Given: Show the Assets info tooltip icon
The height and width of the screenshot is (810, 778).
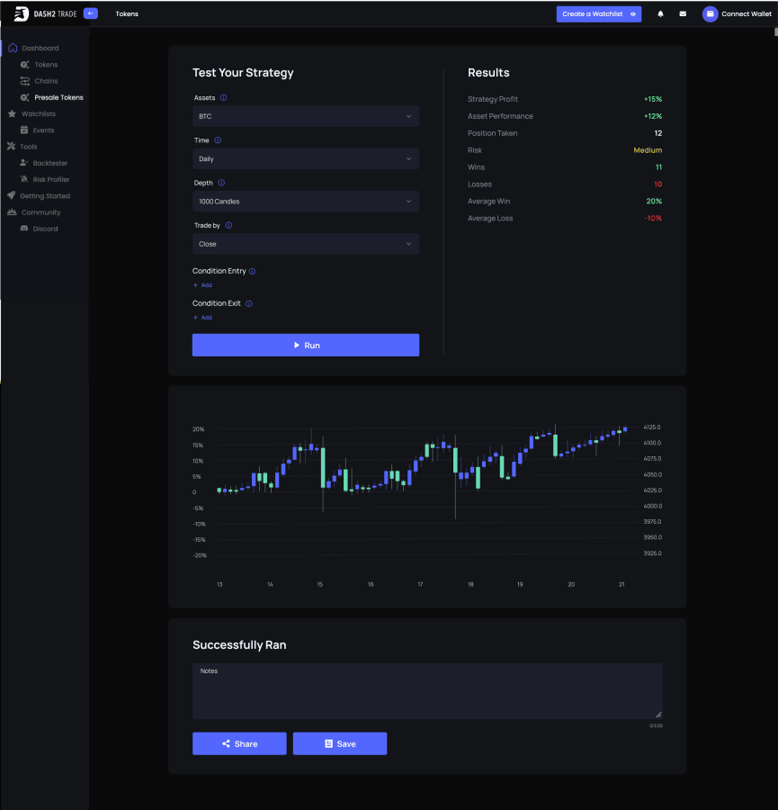Looking at the screenshot, I should click(x=224, y=97).
